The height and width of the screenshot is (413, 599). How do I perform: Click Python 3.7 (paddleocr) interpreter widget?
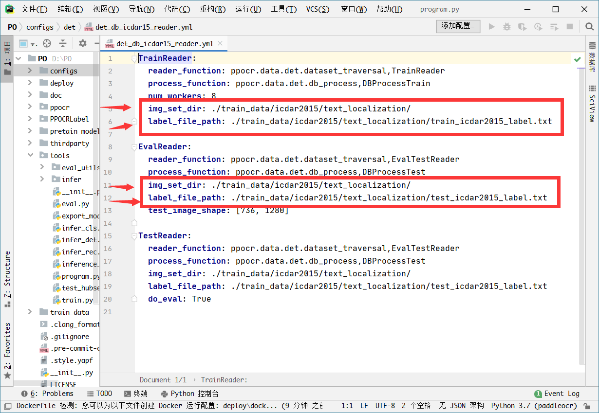click(x=534, y=405)
